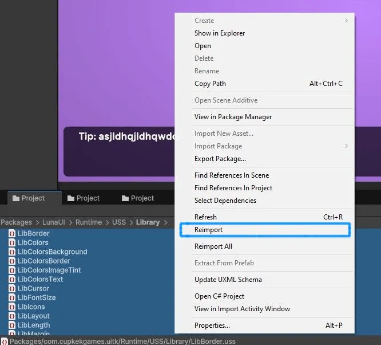Expand the Create submenu arrow
This screenshot has height=345, width=381.
(346, 21)
